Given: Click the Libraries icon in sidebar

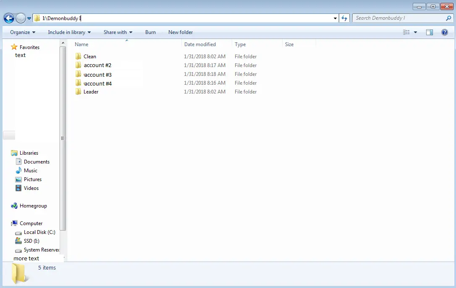Looking at the screenshot, I should pyautogui.click(x=14, y=153).
